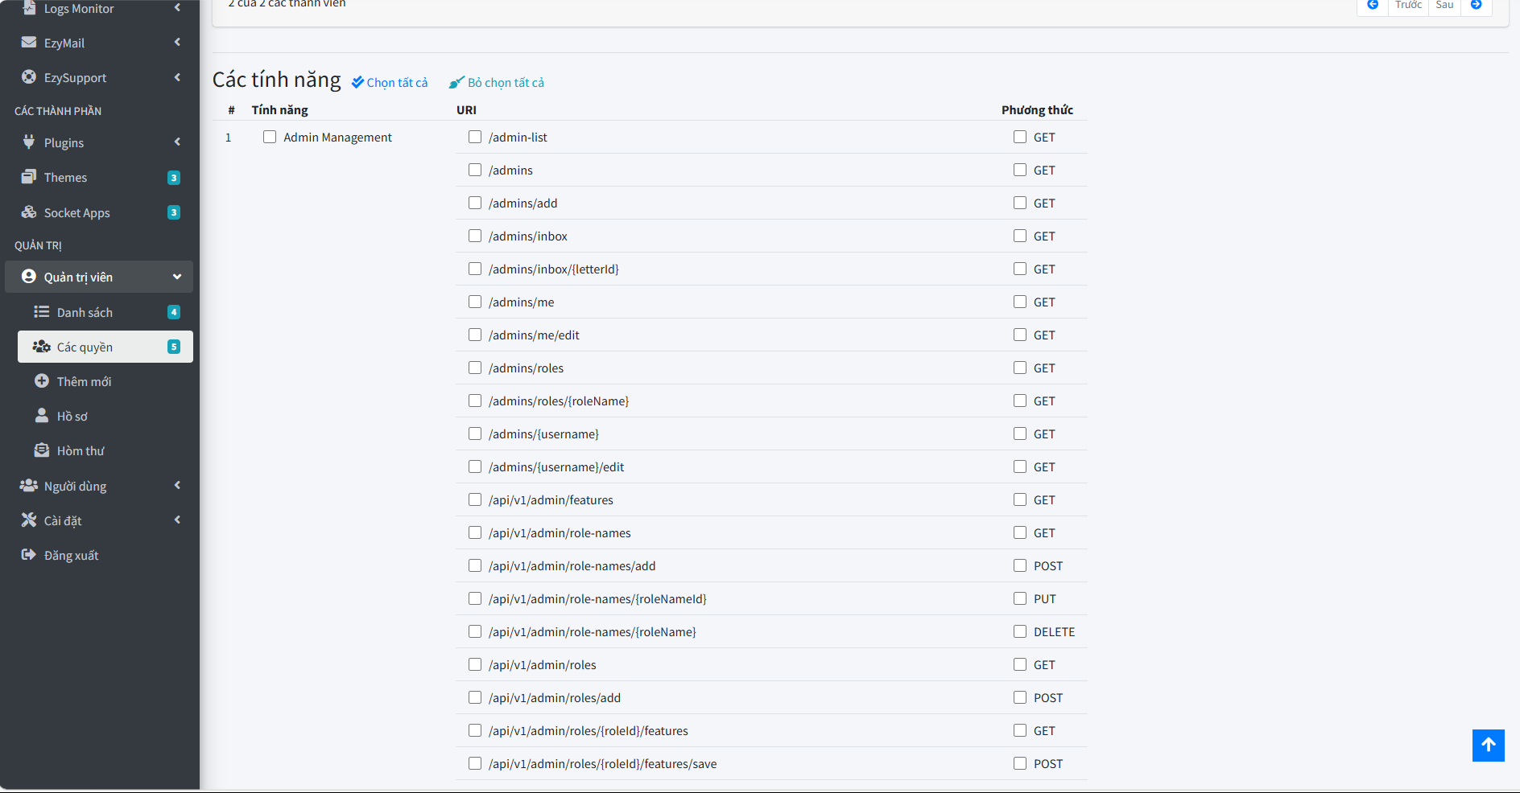1520x793 pixels.
Task: Click the Chọn tất cả link
Action: click(x=390, y=82)
